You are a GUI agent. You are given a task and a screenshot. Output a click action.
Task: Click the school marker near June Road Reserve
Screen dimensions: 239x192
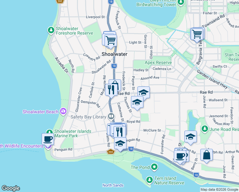(x=190, y=137)
